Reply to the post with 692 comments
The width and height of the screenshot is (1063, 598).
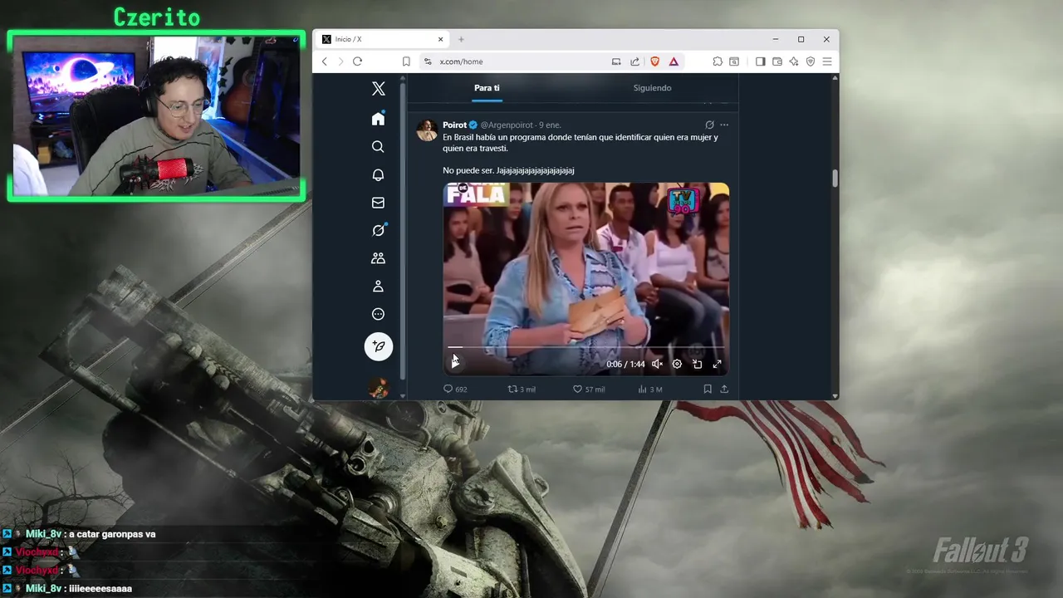455,389
